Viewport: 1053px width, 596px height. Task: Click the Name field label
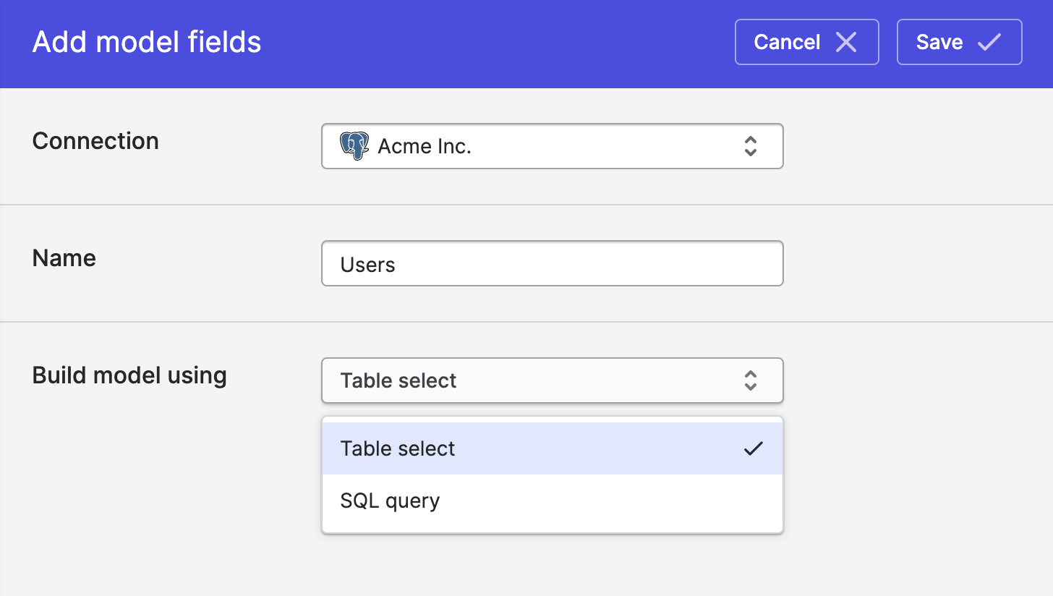point(64,257)
